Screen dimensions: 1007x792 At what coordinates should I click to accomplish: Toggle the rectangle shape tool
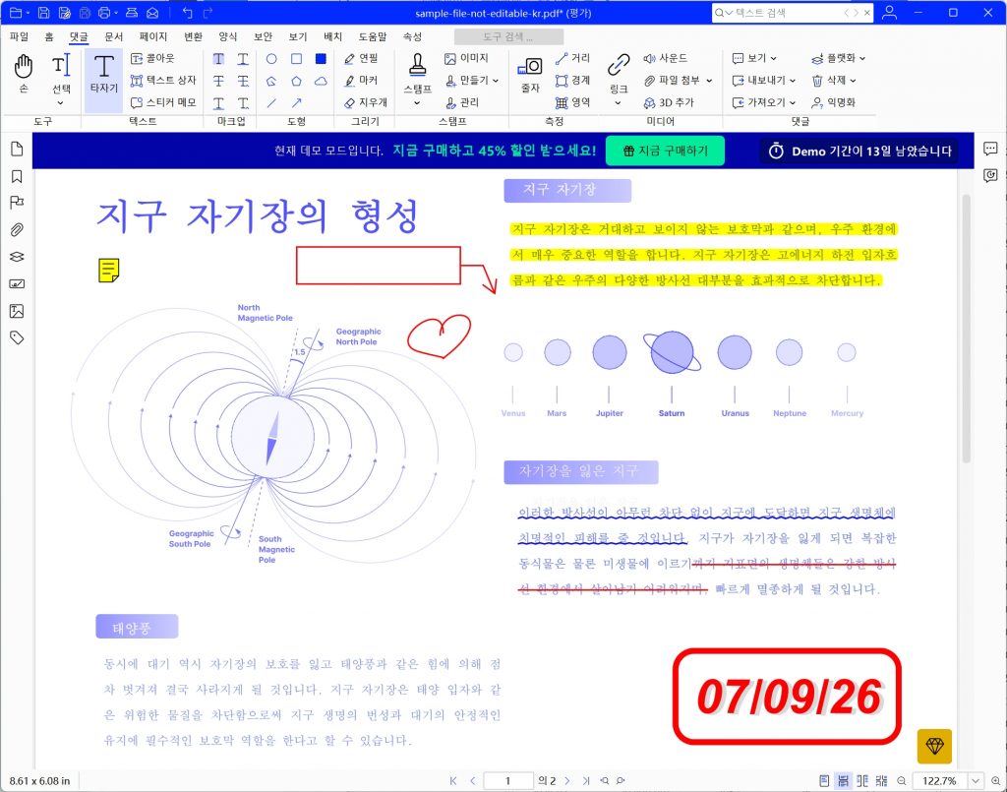point(296,59)
